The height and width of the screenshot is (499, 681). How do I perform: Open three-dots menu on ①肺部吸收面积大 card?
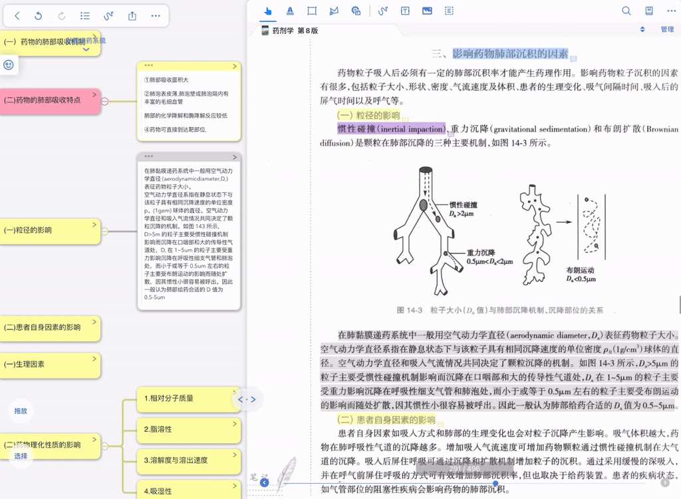pyautogui.click(x=149, y=66)
